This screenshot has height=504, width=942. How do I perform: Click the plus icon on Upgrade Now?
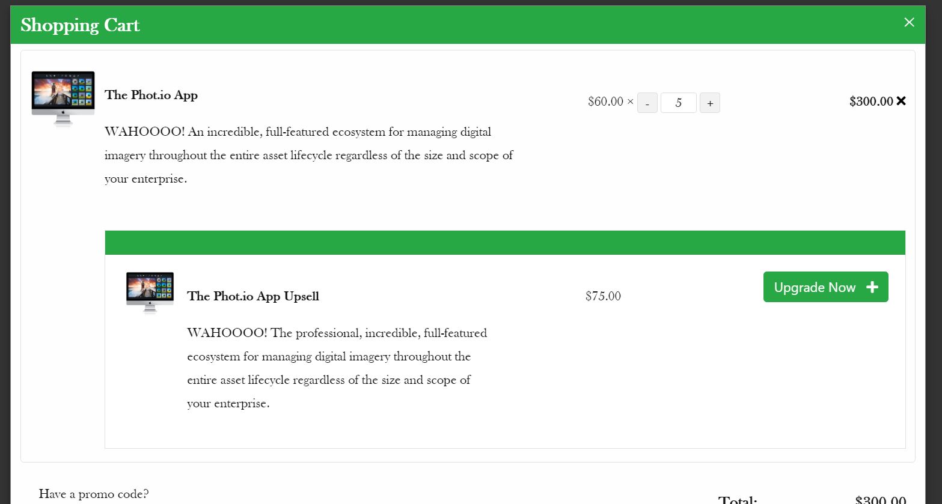872,287
